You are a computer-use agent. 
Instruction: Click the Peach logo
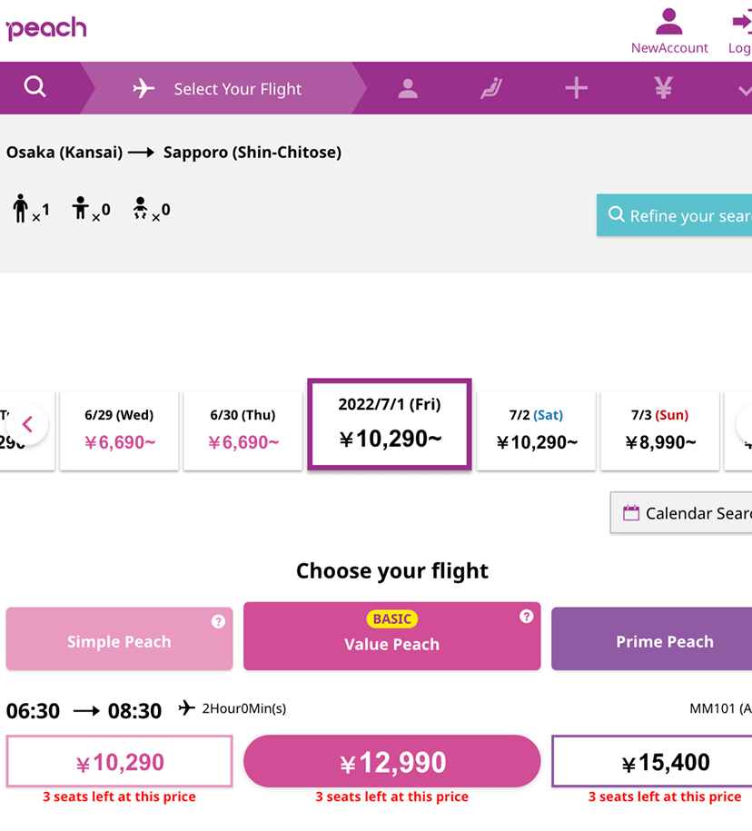(46, 29)
